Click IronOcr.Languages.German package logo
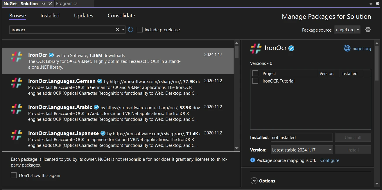 17,83
